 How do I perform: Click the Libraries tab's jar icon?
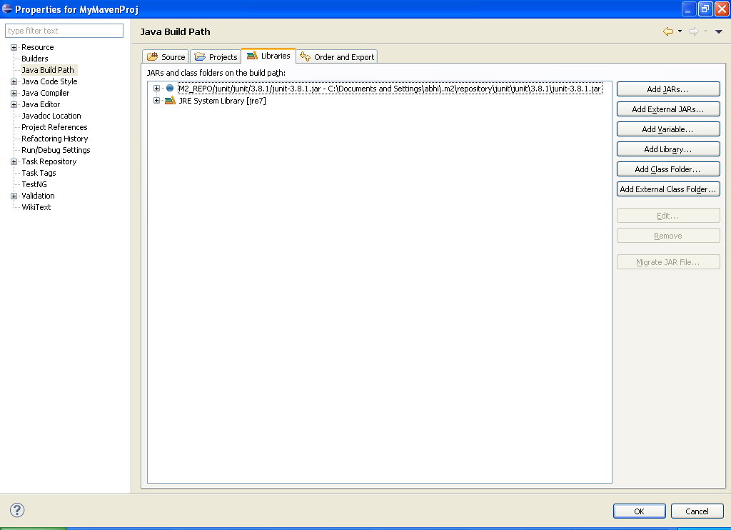[253, 55]
